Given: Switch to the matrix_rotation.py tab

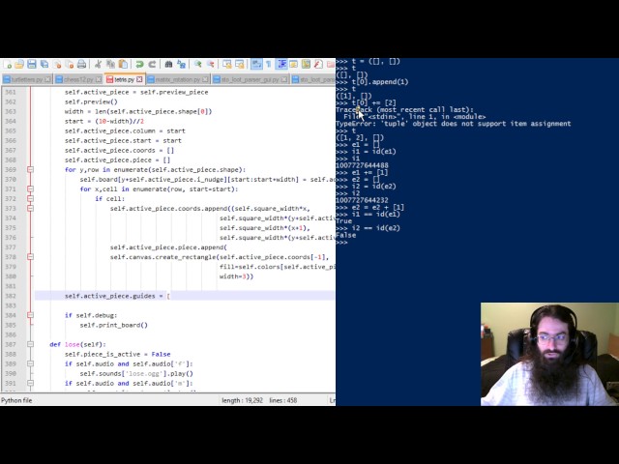Looking at the screenshot, I should click(178, 79).
